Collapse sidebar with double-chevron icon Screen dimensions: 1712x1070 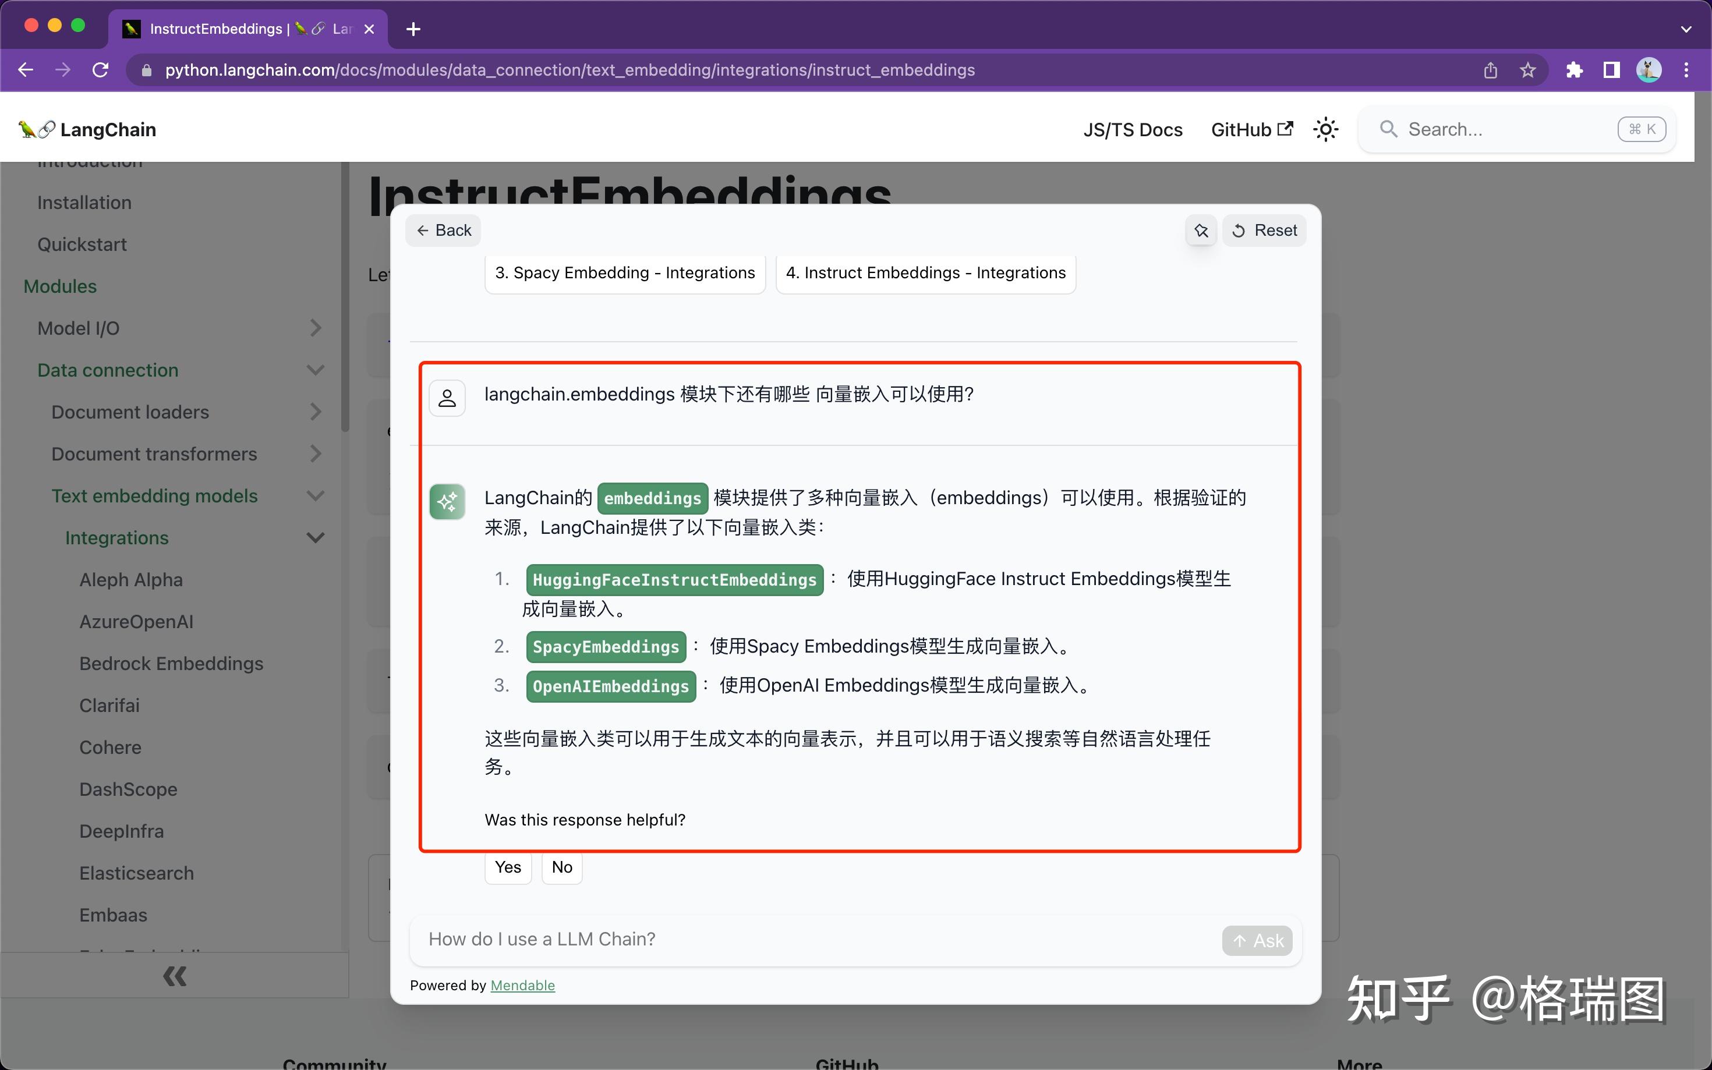click(x=174, y=976)
